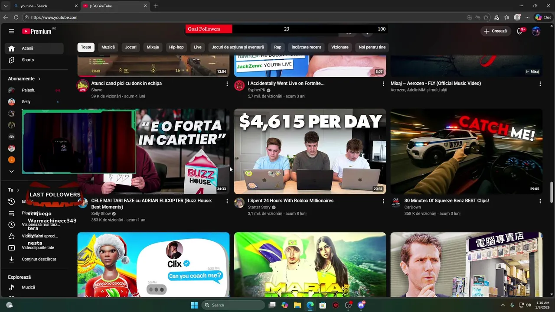Viewport: 555px width, 312px height.
Task: Select the Muzică filter chip
Action: click(108, 47)
